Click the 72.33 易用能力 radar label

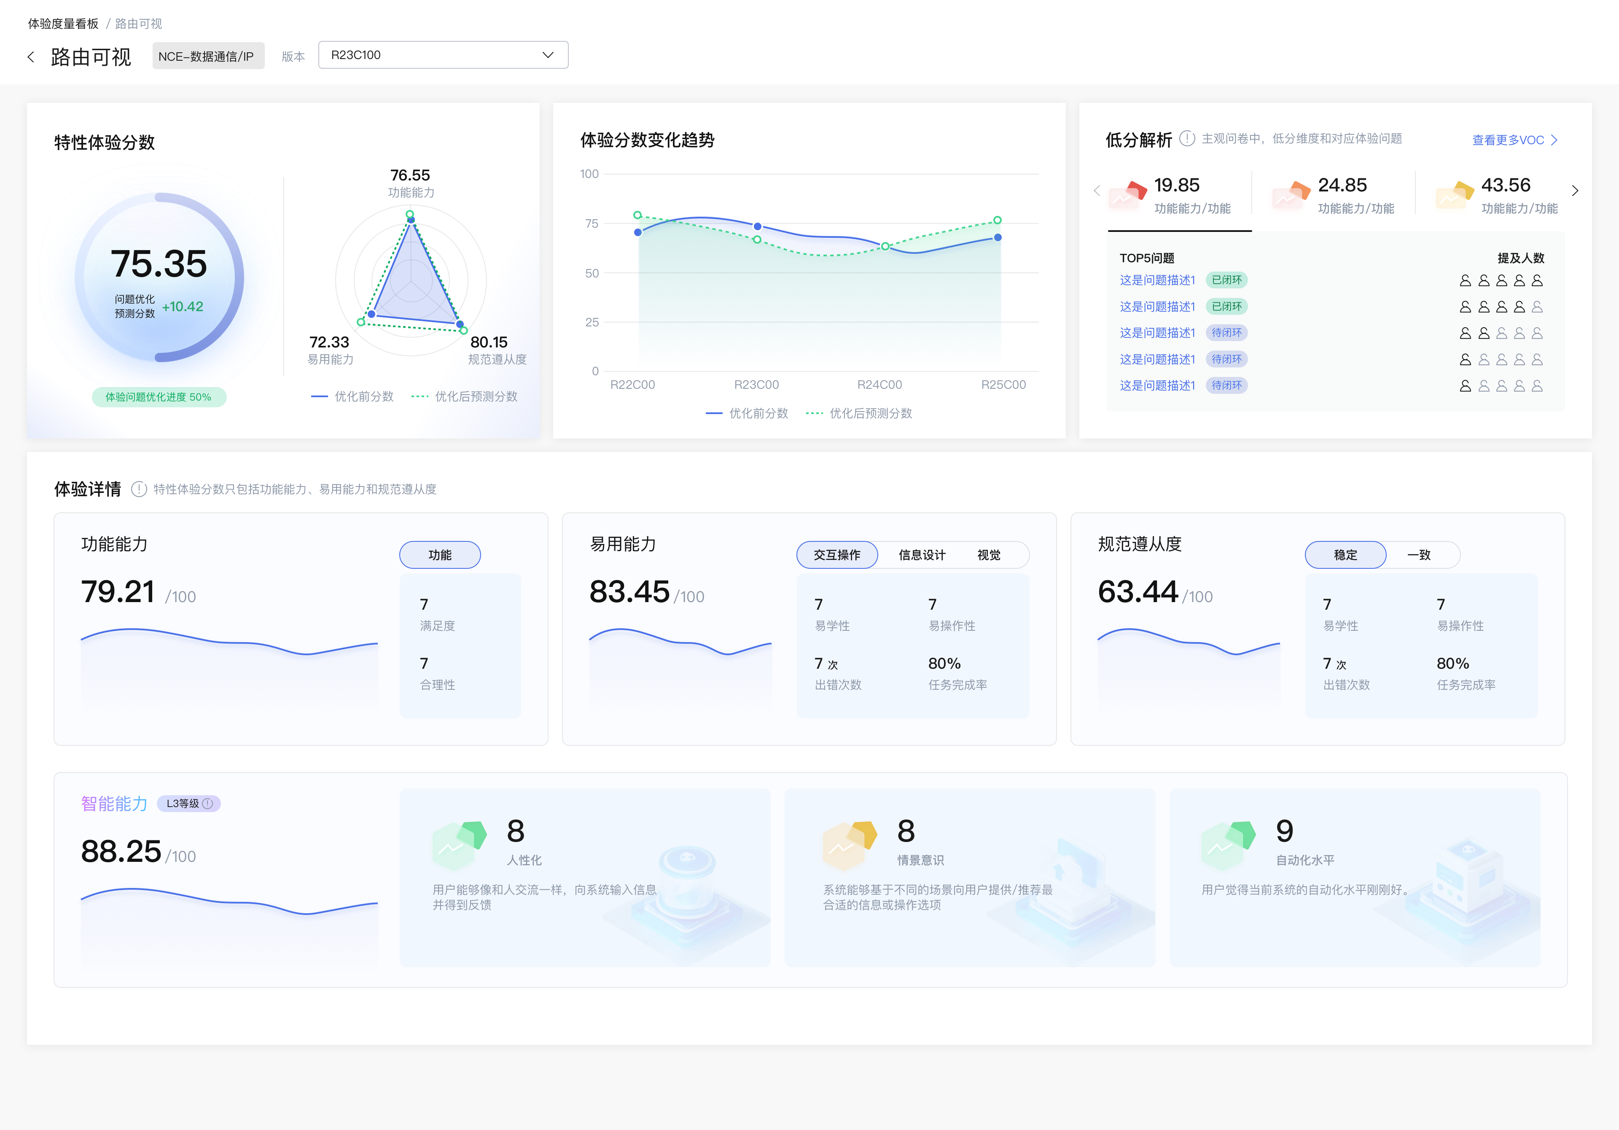pos(330,350)
